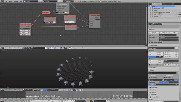Click the outliner editor type icon
This screenshot has height=102, width=181.
pyautogui.click(x=150, y=4)
